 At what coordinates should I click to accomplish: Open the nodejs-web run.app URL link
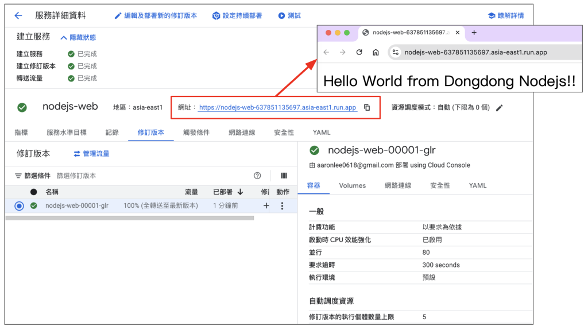[x=278, y=107]
